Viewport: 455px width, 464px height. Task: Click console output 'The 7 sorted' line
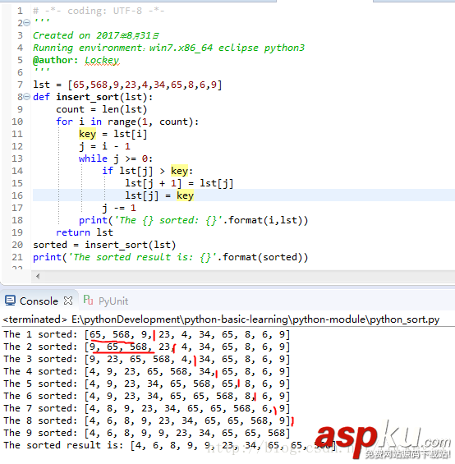(x=147, y=408)
